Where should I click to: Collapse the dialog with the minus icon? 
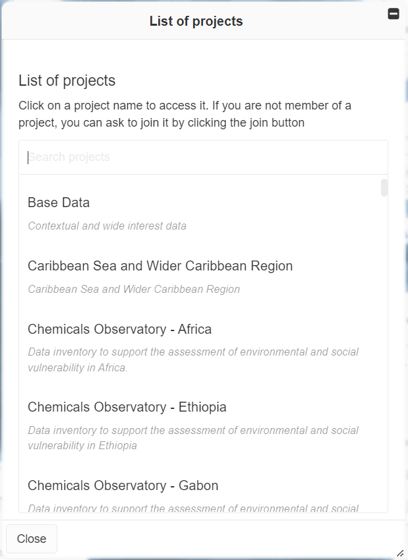coord(393,14)
